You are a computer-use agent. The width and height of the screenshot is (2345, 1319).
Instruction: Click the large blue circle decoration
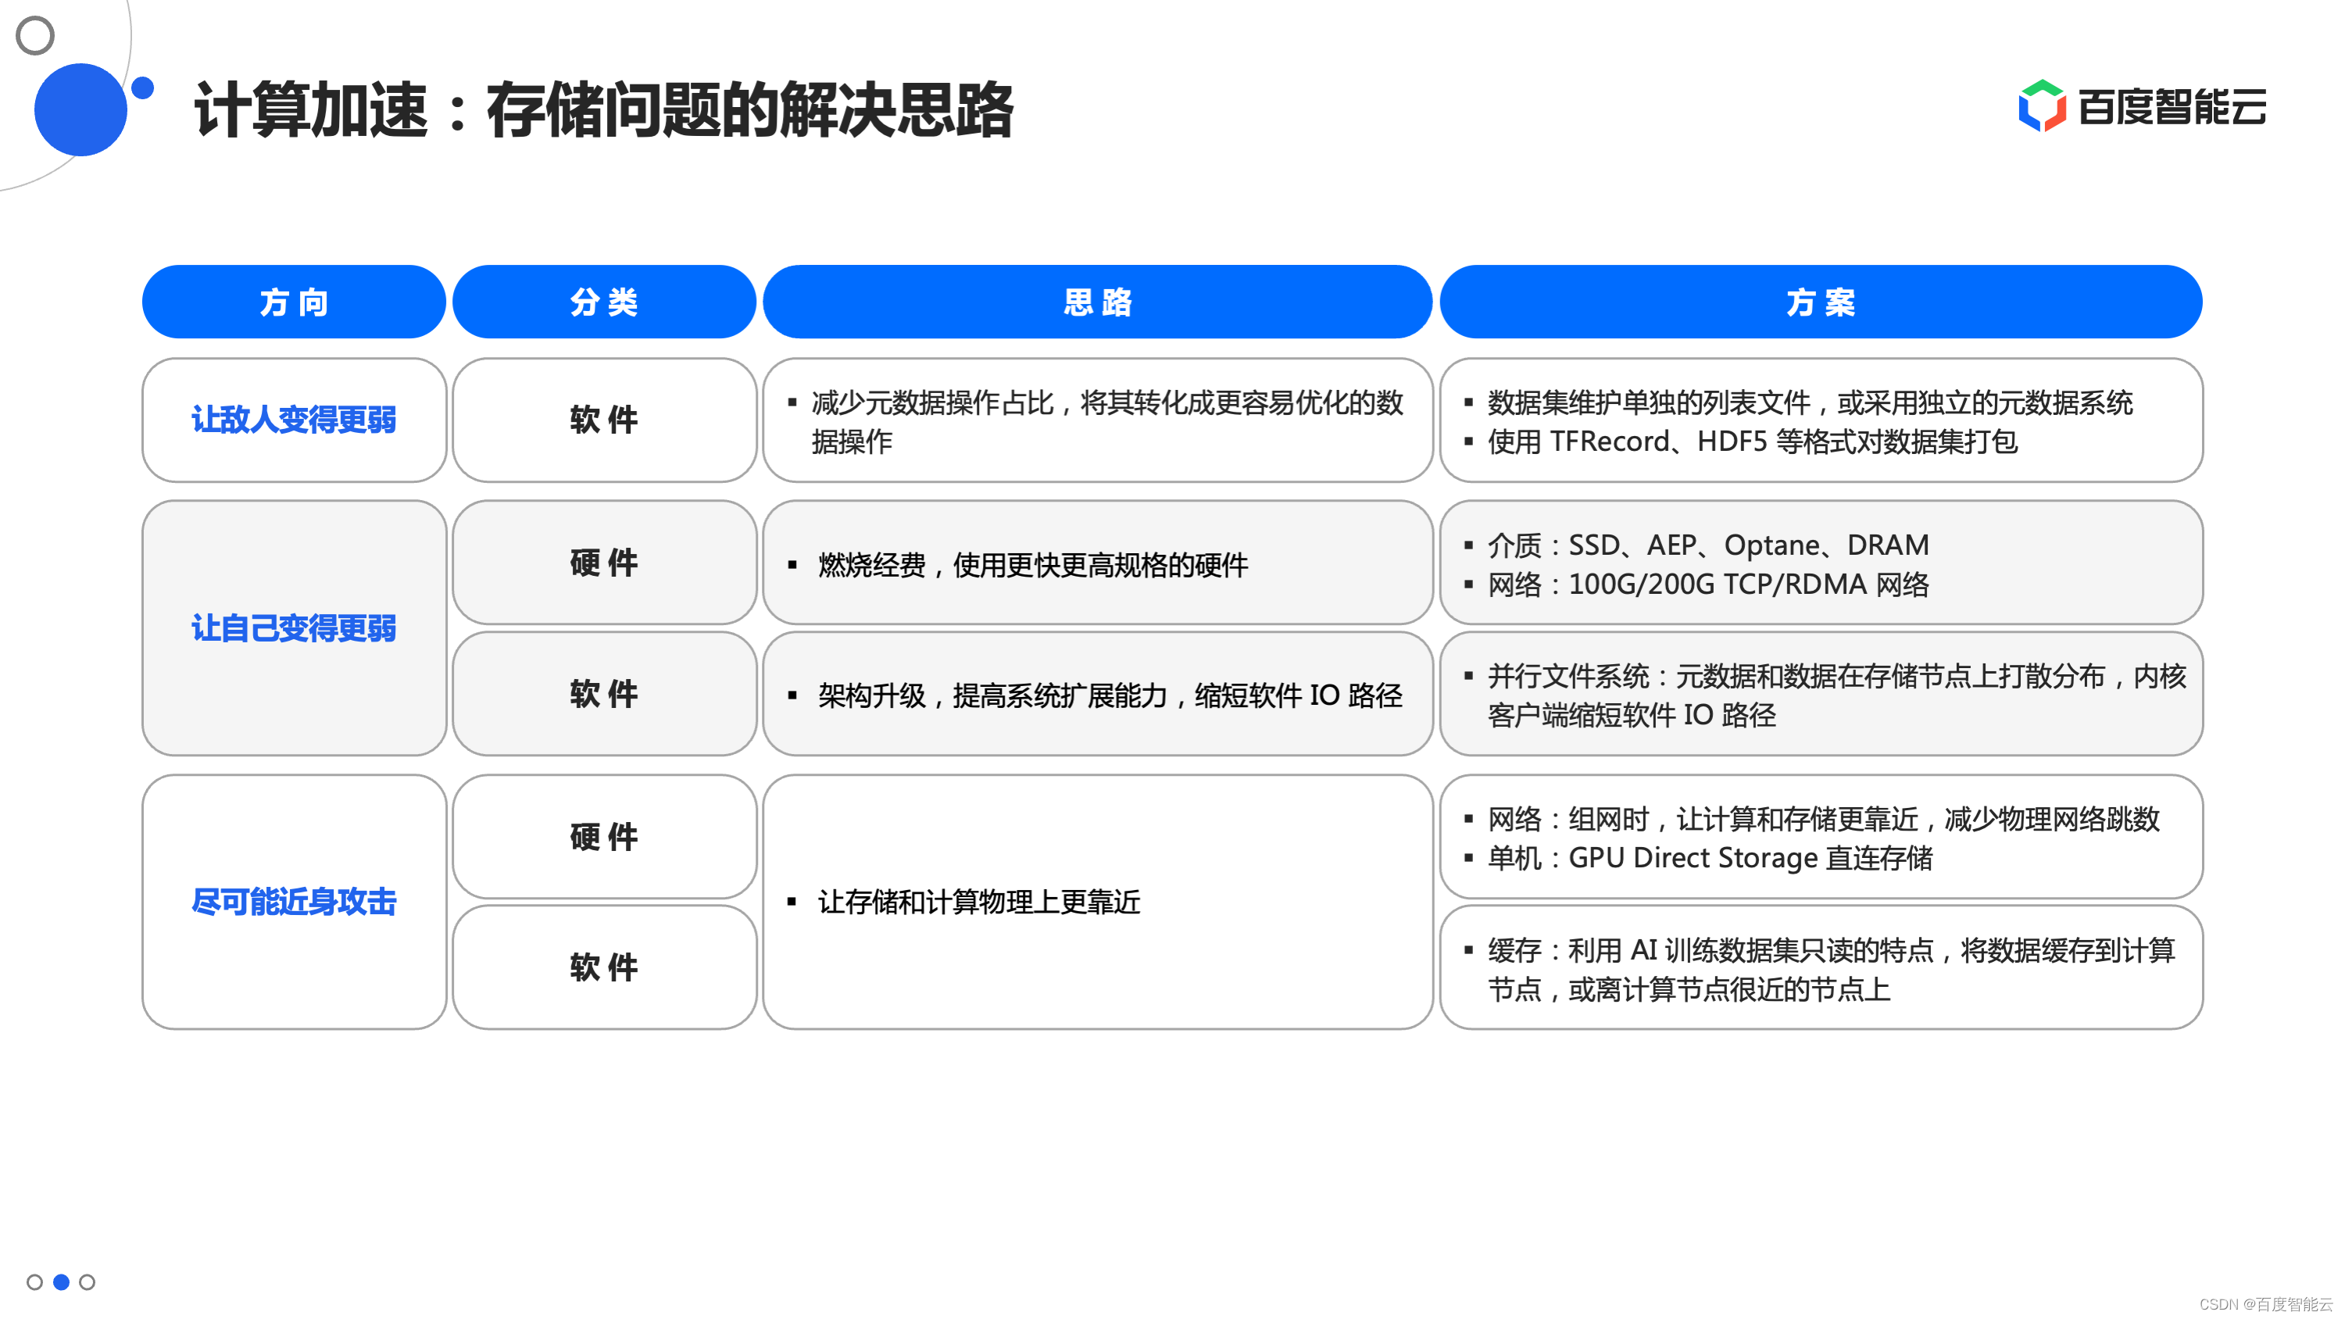tap(80, 109)
